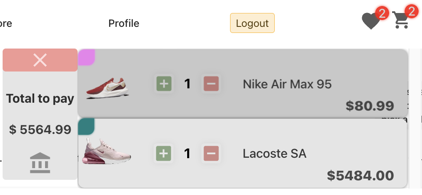This screenshot has width=422, height=195.
Task: Click the $5484.00 price label
Action: pos(360,175)
